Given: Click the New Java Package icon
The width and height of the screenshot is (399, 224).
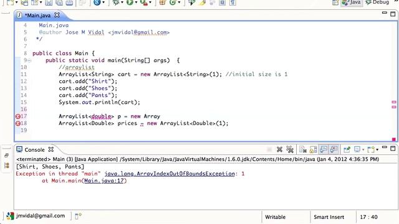Looking at the screenshot, I should point(162,2).
